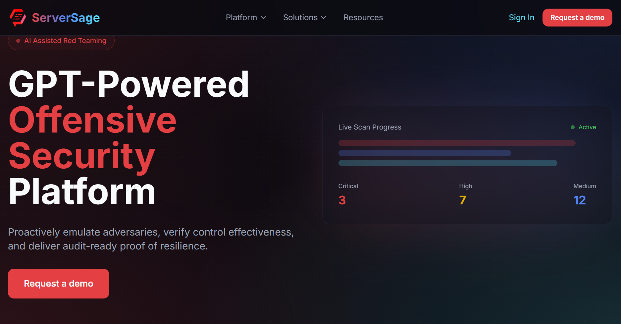Click the red dot in the AI badge
Screen dimensions: 621x324
click(x=18, y=41)
